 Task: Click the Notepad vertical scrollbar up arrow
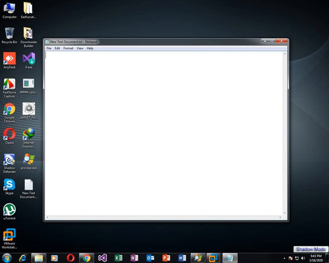285,54
